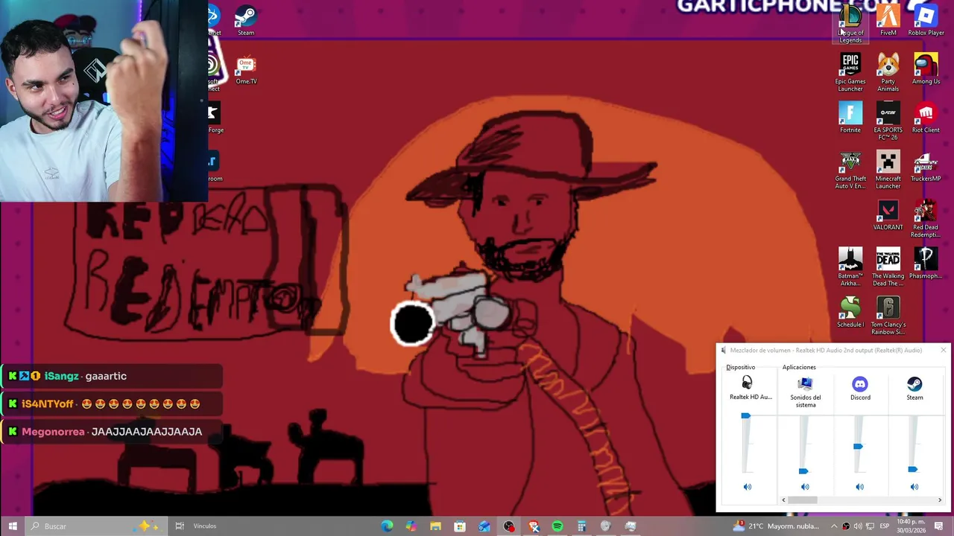954x536 pixels.
Task: Click the Steam volume slider handle
Action: point(913,469)
